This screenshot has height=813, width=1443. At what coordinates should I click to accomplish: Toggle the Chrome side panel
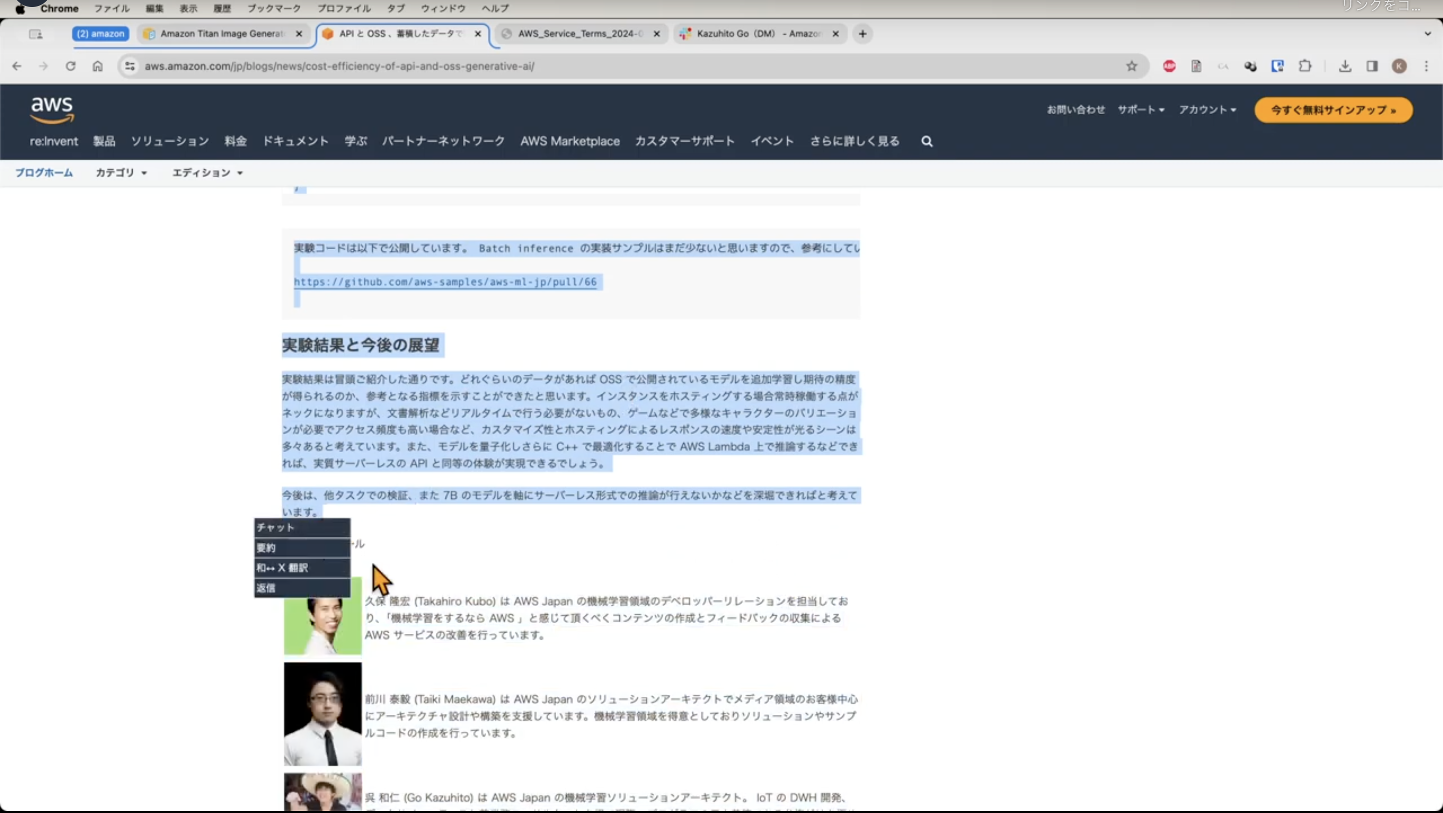[1372, 66]
